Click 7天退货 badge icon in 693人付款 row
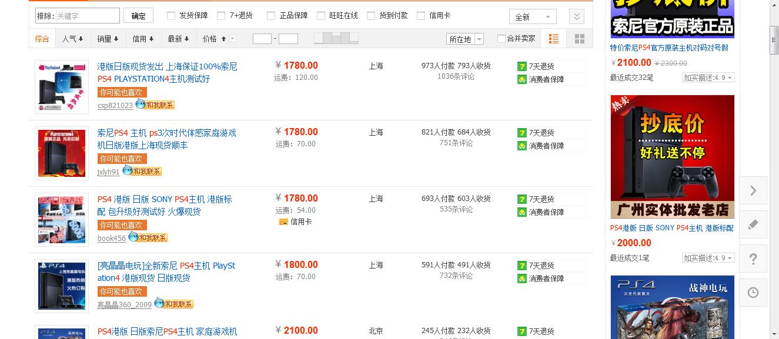The width and height of the screenshot is (779, 339). [x=521, y=199]
